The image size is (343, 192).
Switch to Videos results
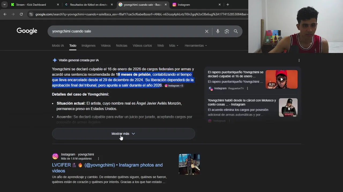106,46
